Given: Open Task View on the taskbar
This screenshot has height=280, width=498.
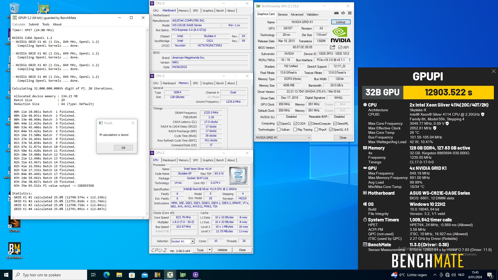Looking at the screenshot, I should pyautogui.click(x=93, y=275).
